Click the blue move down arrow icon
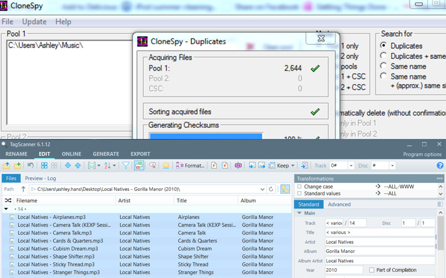The height and width of the screenshot is (278, 446). coord(68,165)
